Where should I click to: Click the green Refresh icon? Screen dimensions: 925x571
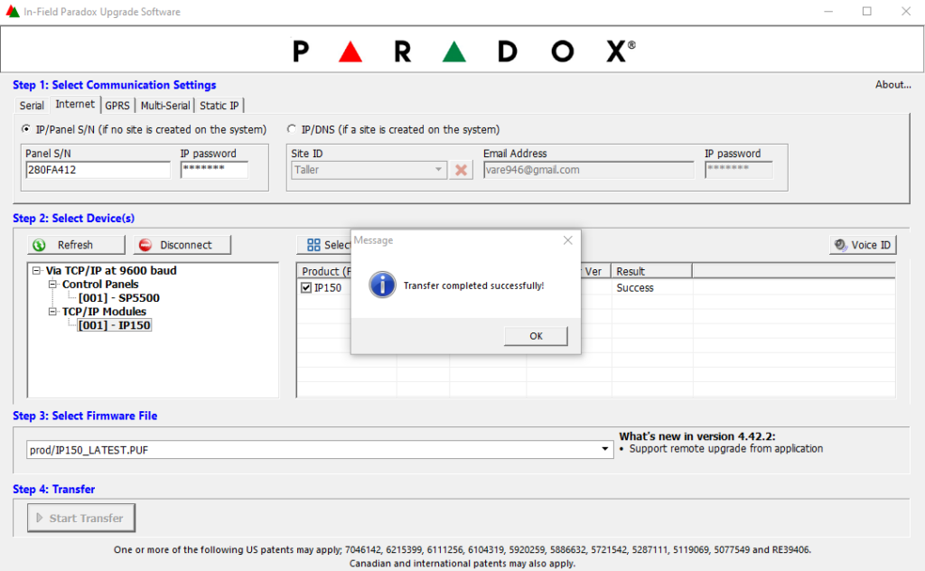pyautogui.click(x=40, y=245)
